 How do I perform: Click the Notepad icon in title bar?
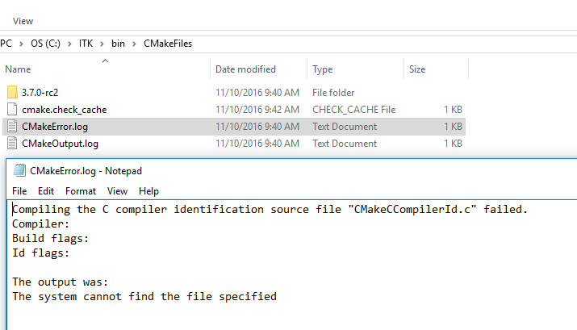click(x=19, y=171)
